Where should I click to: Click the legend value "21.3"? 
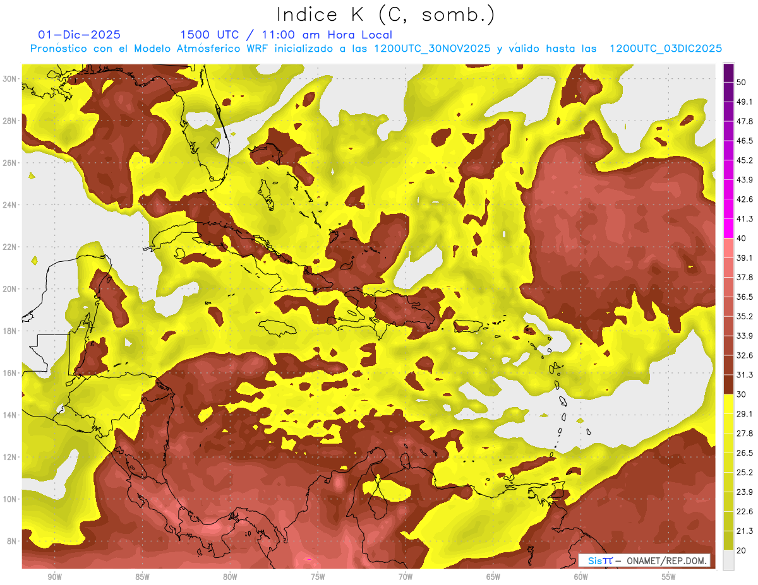tap(745, 531)
